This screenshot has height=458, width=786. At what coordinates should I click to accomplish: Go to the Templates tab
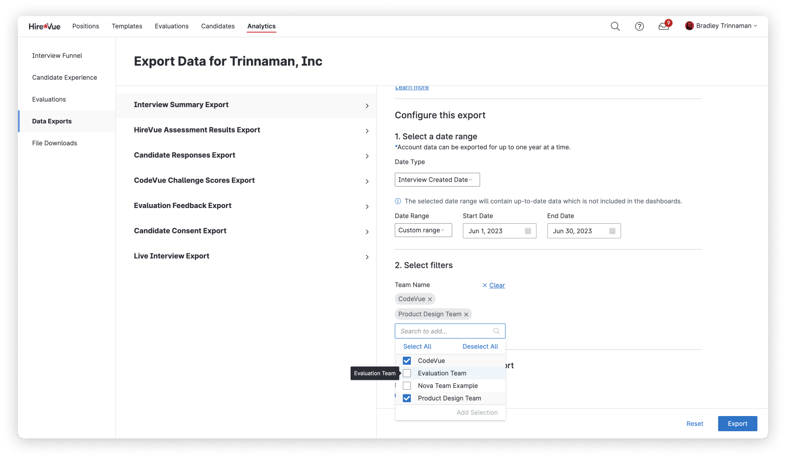tap(127, 26)
